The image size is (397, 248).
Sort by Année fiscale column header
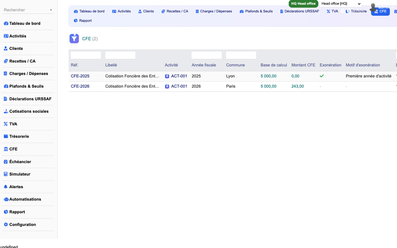point(204,65)
